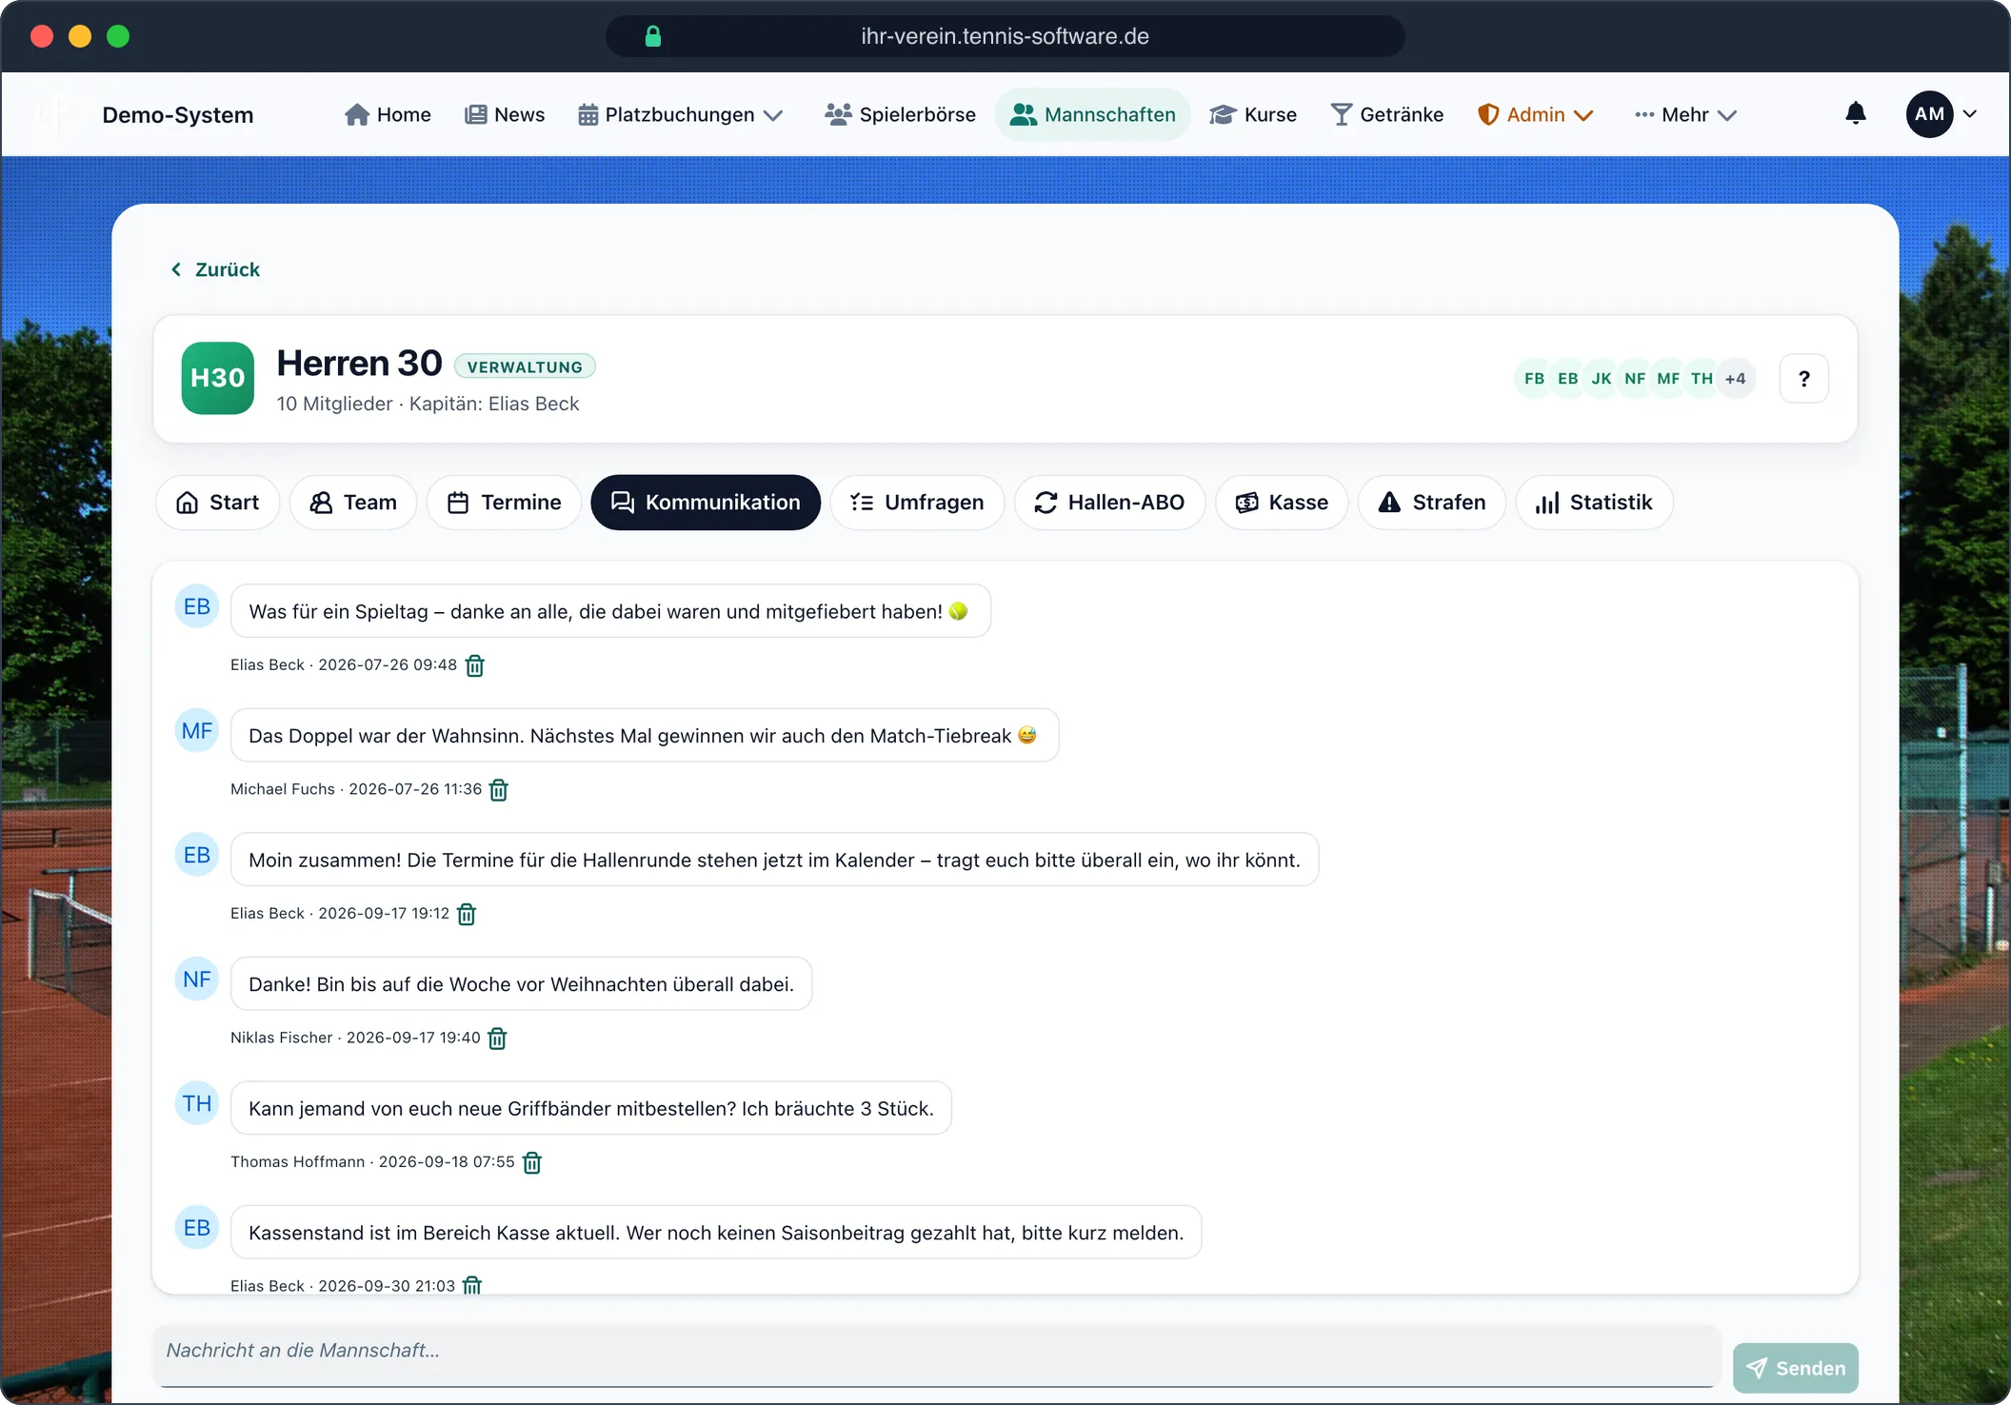Open the Strafen tab

click(x=1431, y=503)
